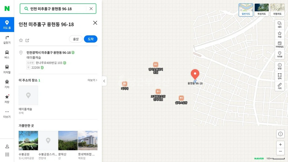Screen dimensions: 288x162
Task: Open the 지도 홈 map home tab
Action: click(x=7, y=24)
